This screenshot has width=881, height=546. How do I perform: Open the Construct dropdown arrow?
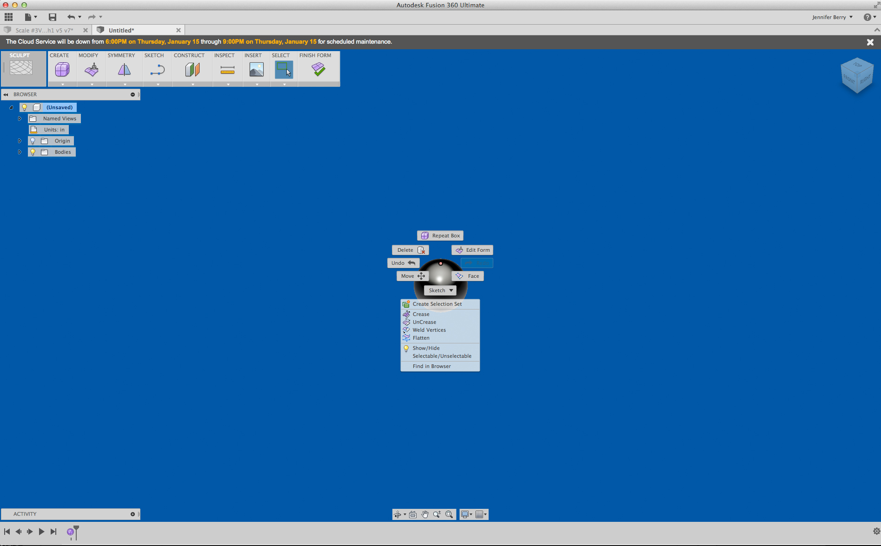(x=192, y=84)
